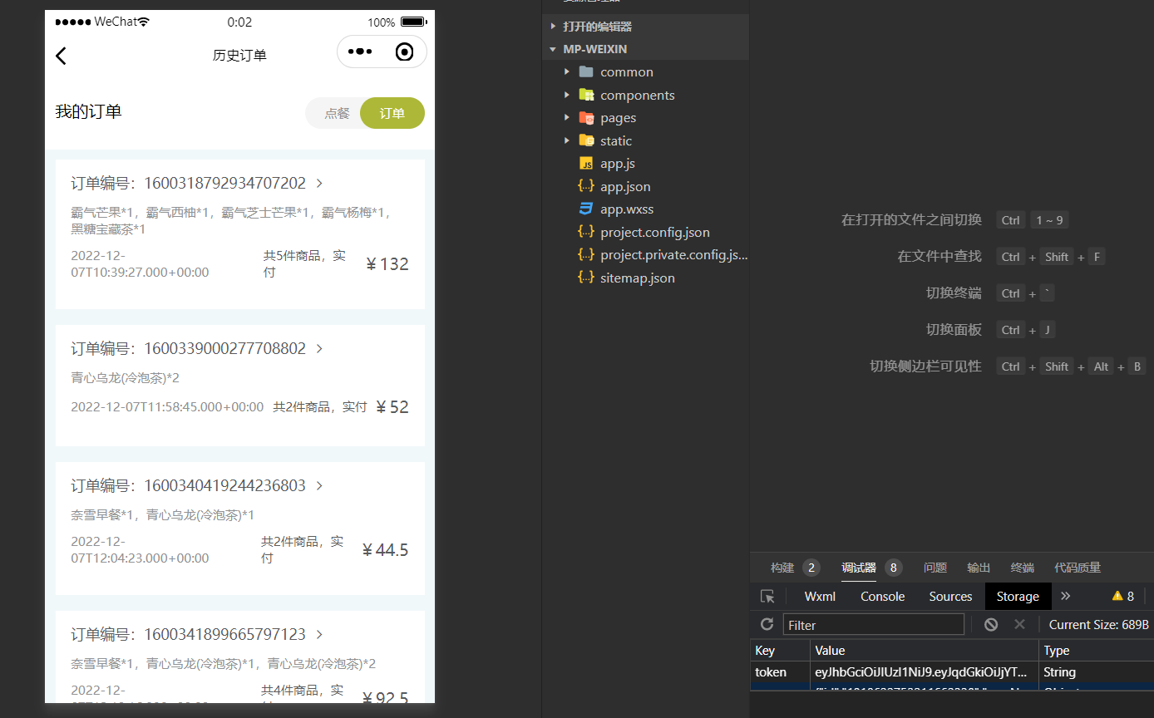The height and width of the screenshot is (718, 1154).
Task: Collapse the MP-WEIXIN project root
Action: point(553,49)
